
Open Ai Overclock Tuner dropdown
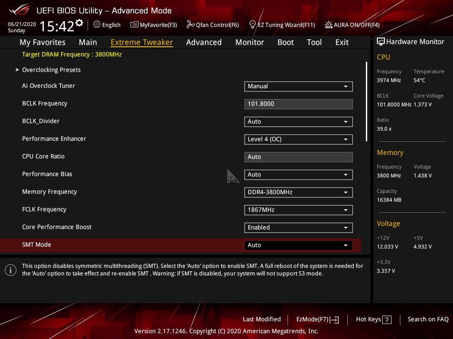click(x=299, y=87)
